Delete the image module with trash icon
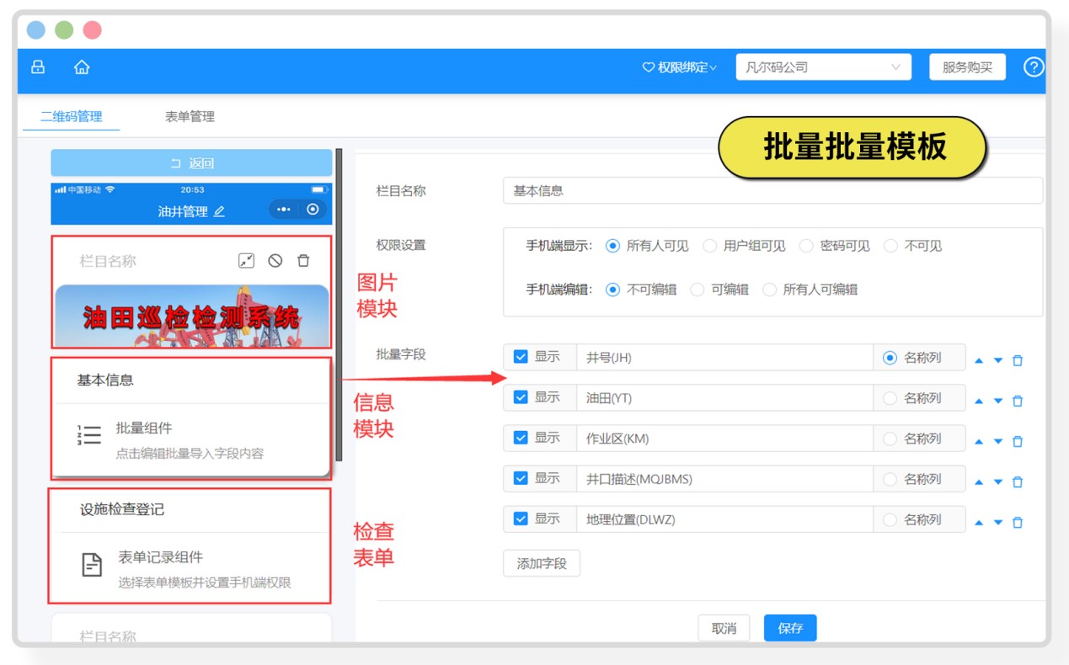 pos(303,261)
